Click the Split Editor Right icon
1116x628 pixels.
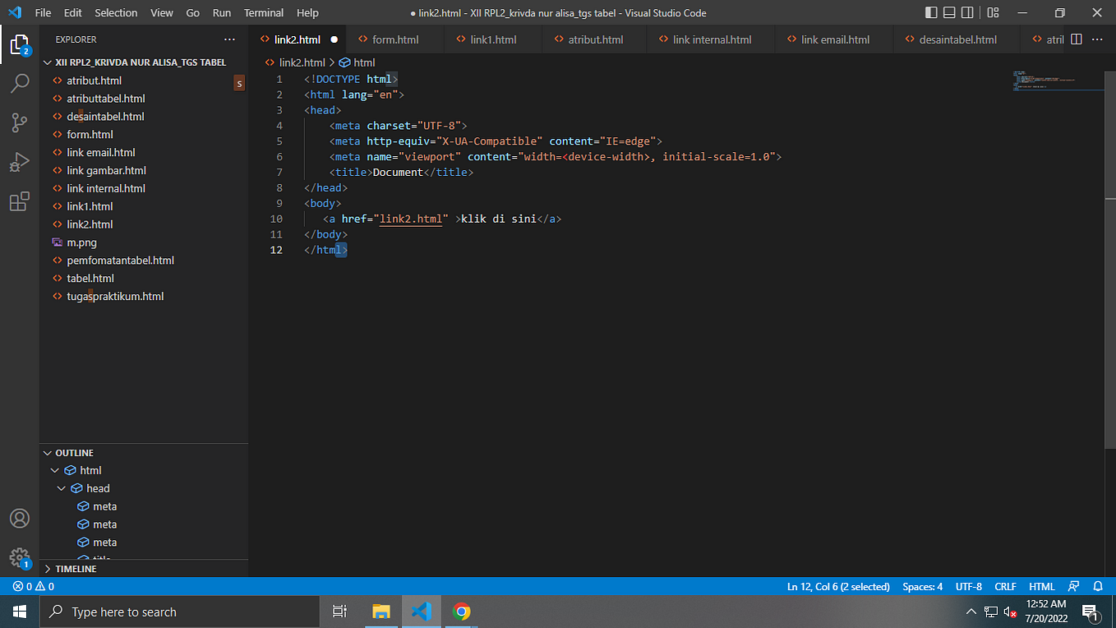(x=1076, y=39)
